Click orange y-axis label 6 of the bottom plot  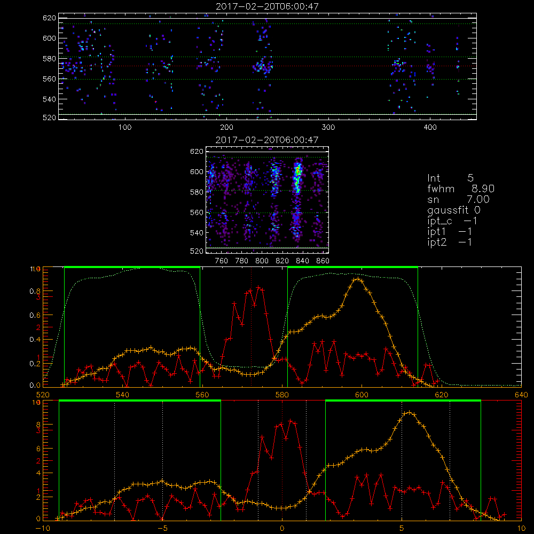point(38,449)
